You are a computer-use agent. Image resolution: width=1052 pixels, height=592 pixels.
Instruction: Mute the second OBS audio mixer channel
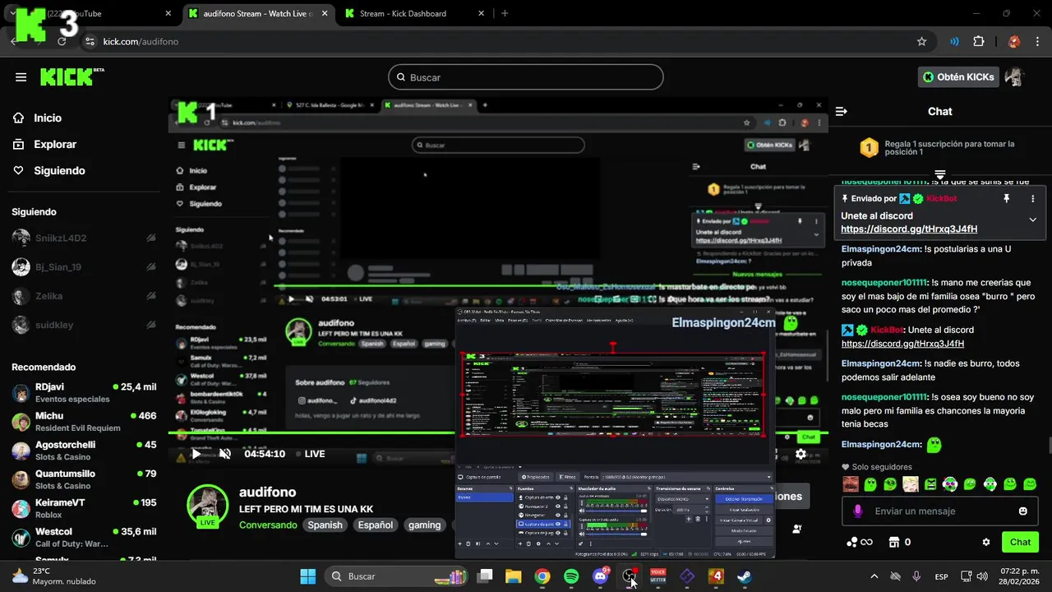(x=582, y=534)
